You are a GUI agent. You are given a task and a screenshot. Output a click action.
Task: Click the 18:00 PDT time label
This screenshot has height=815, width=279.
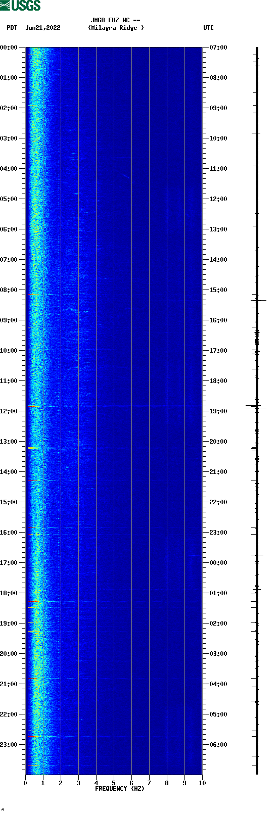(x=9, y=593)
